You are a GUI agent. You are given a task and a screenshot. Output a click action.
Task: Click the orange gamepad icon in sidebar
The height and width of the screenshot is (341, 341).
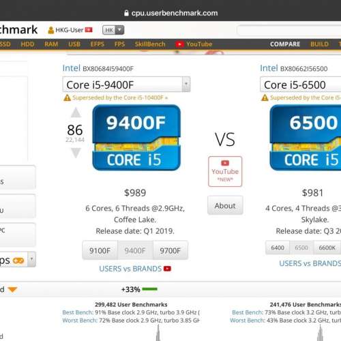(x=18, y=261)
